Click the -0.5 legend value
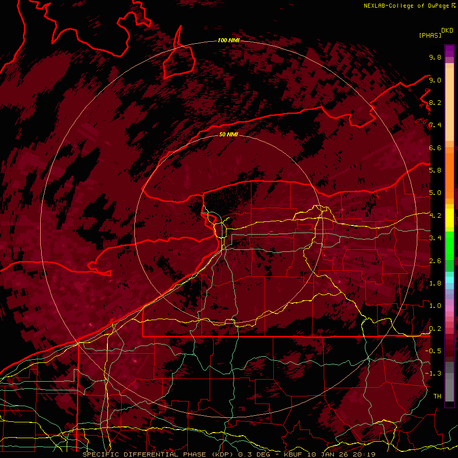 coord(433,351)
